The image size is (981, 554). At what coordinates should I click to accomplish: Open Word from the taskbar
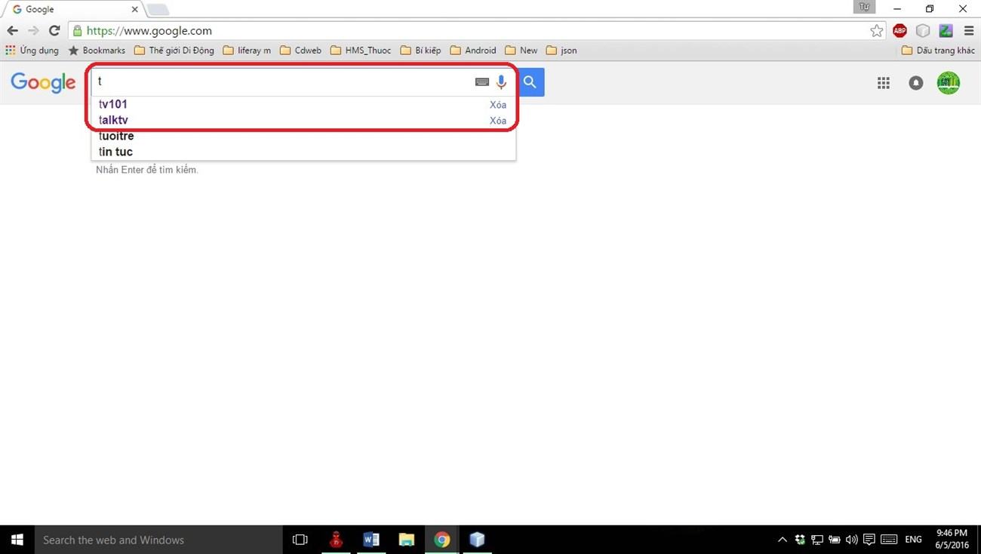[x=371, y=540]
